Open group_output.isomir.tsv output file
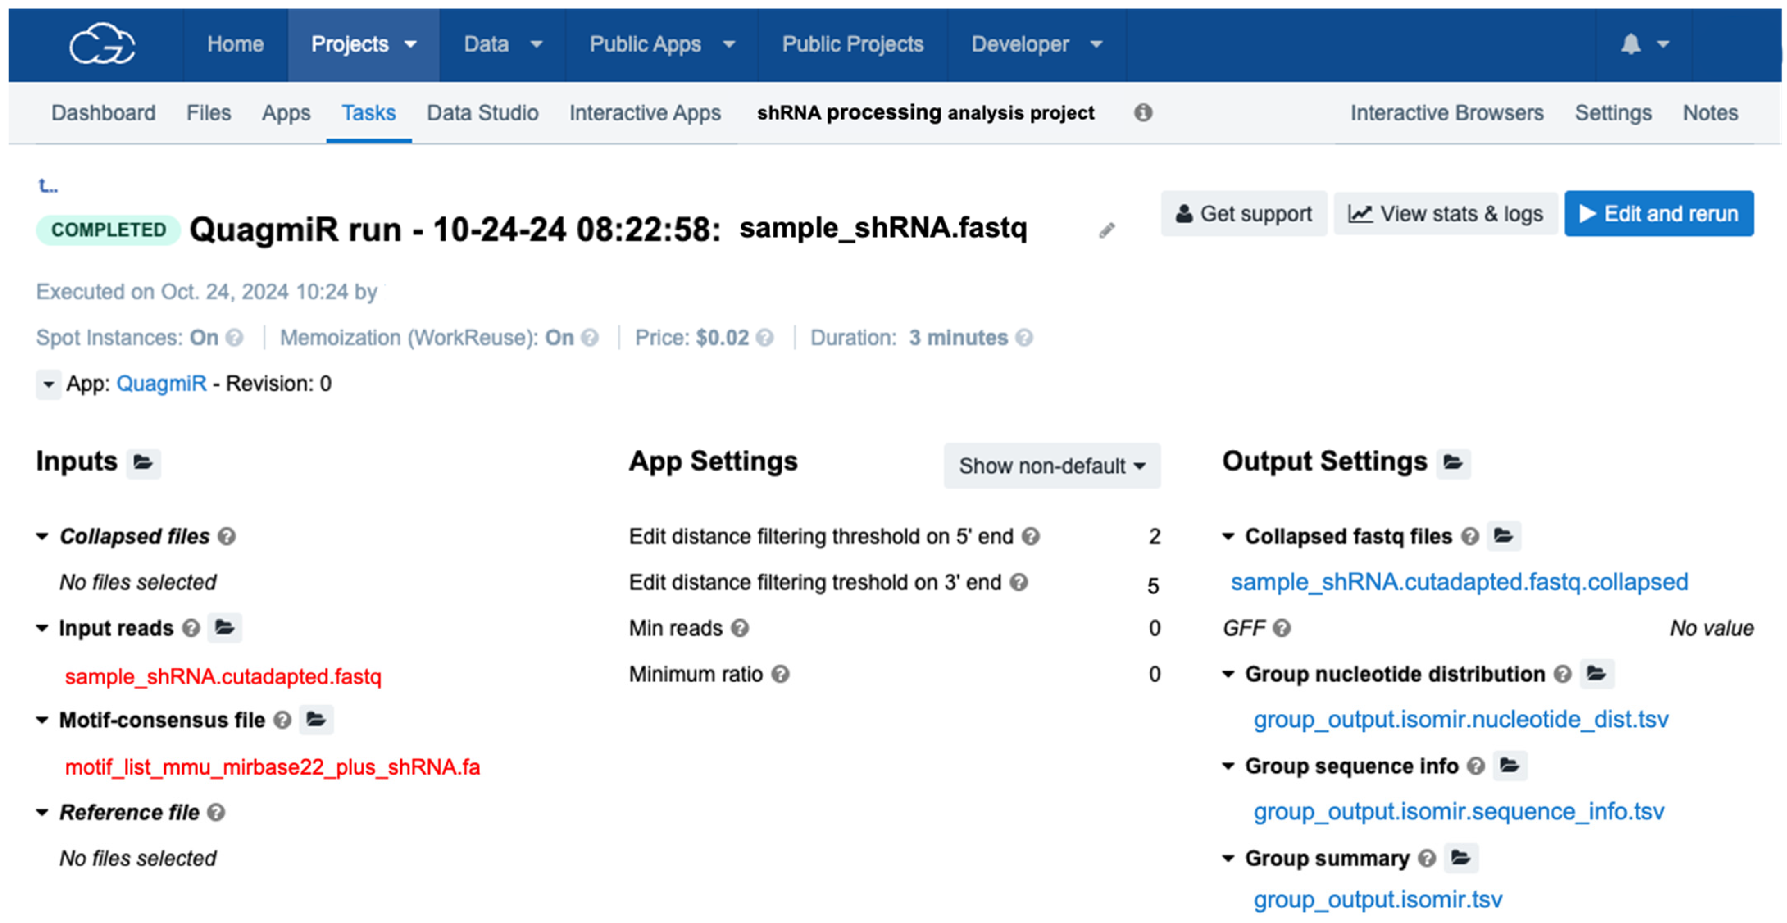Screen dimensions: 1787x923 1377,899
